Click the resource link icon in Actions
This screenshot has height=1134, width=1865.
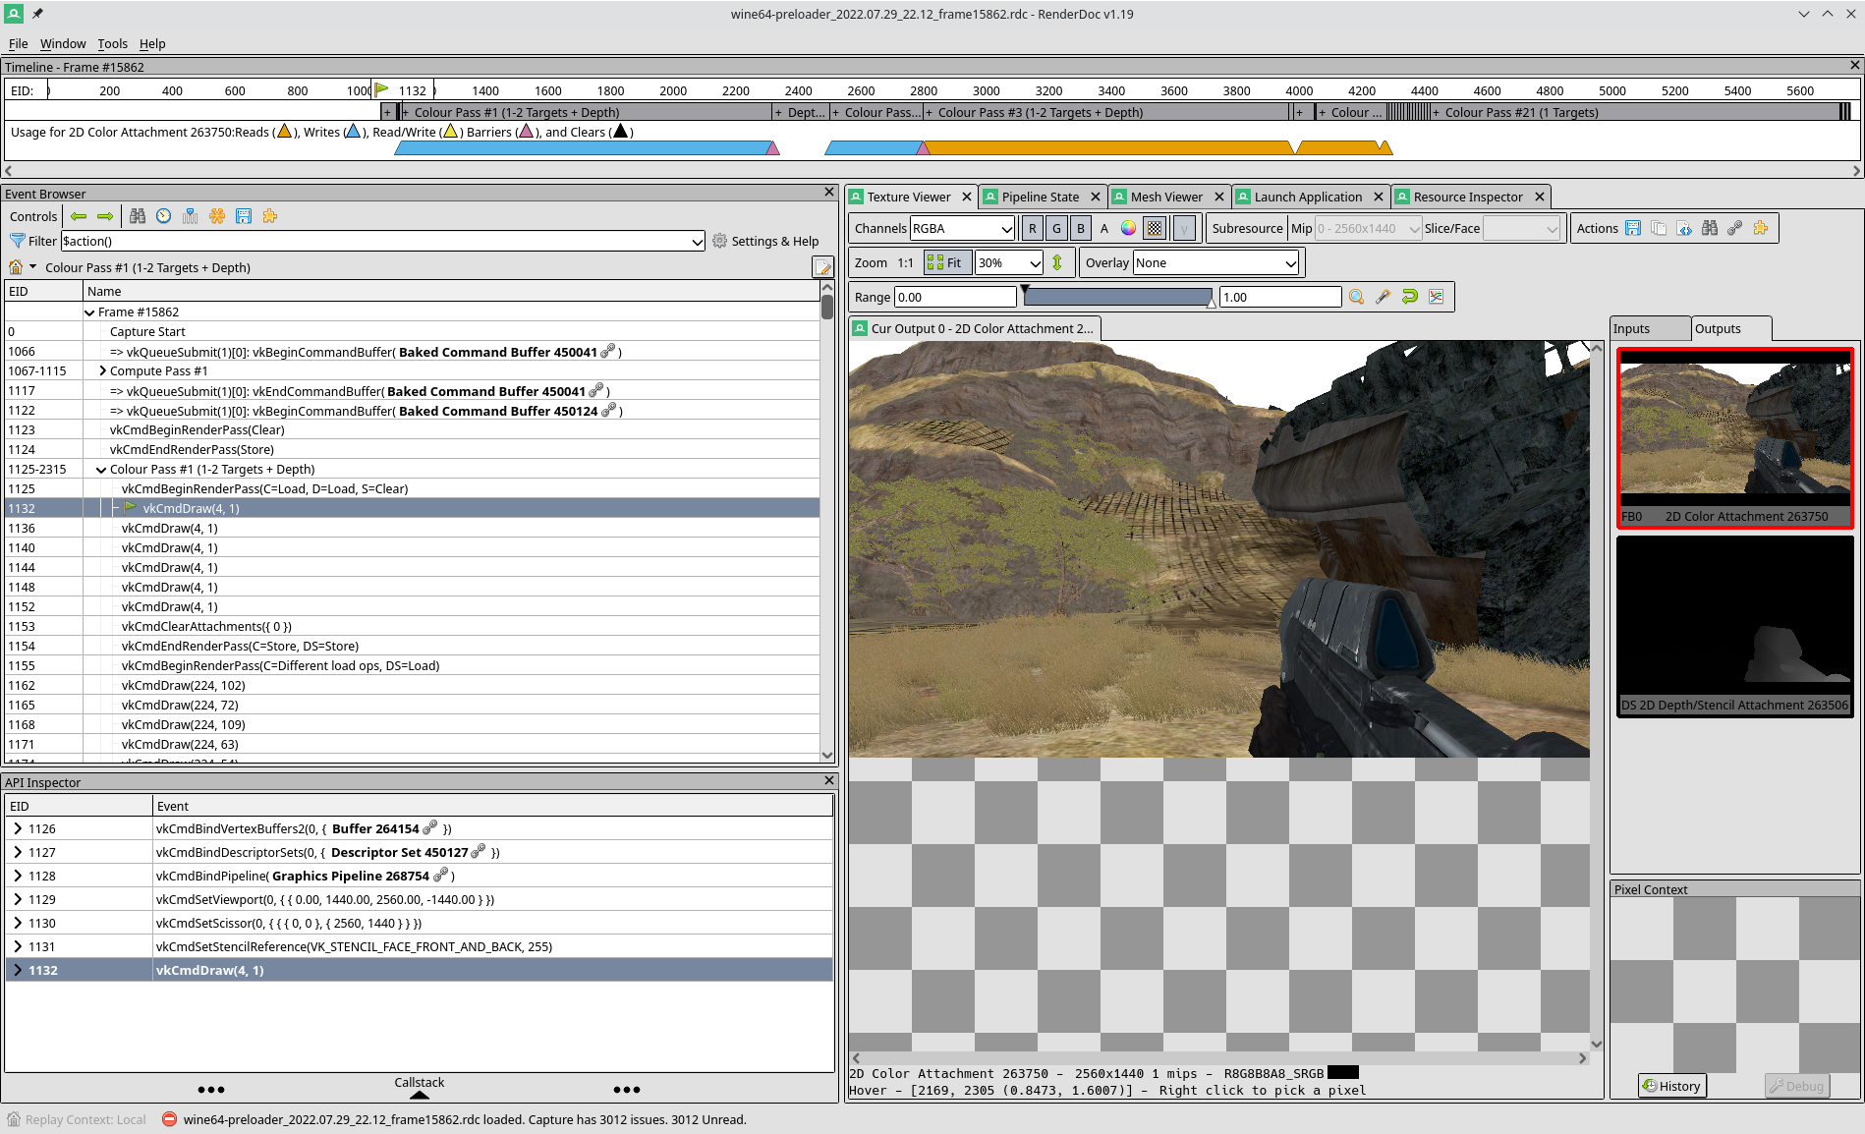(1735, 228)
